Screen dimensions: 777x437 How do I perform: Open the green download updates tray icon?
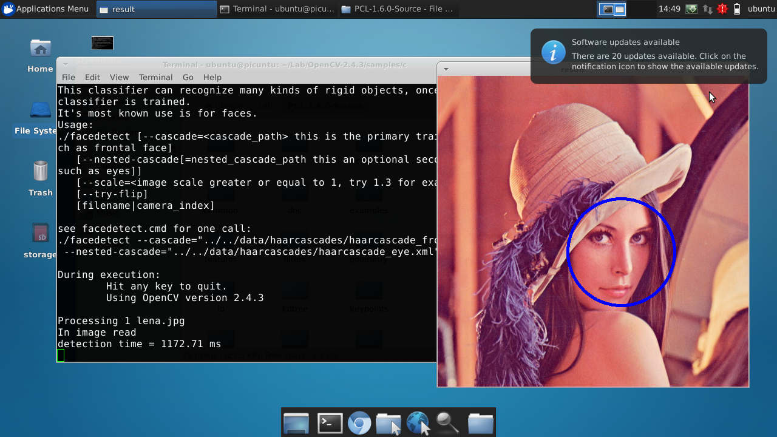click(x=691, y=9)
